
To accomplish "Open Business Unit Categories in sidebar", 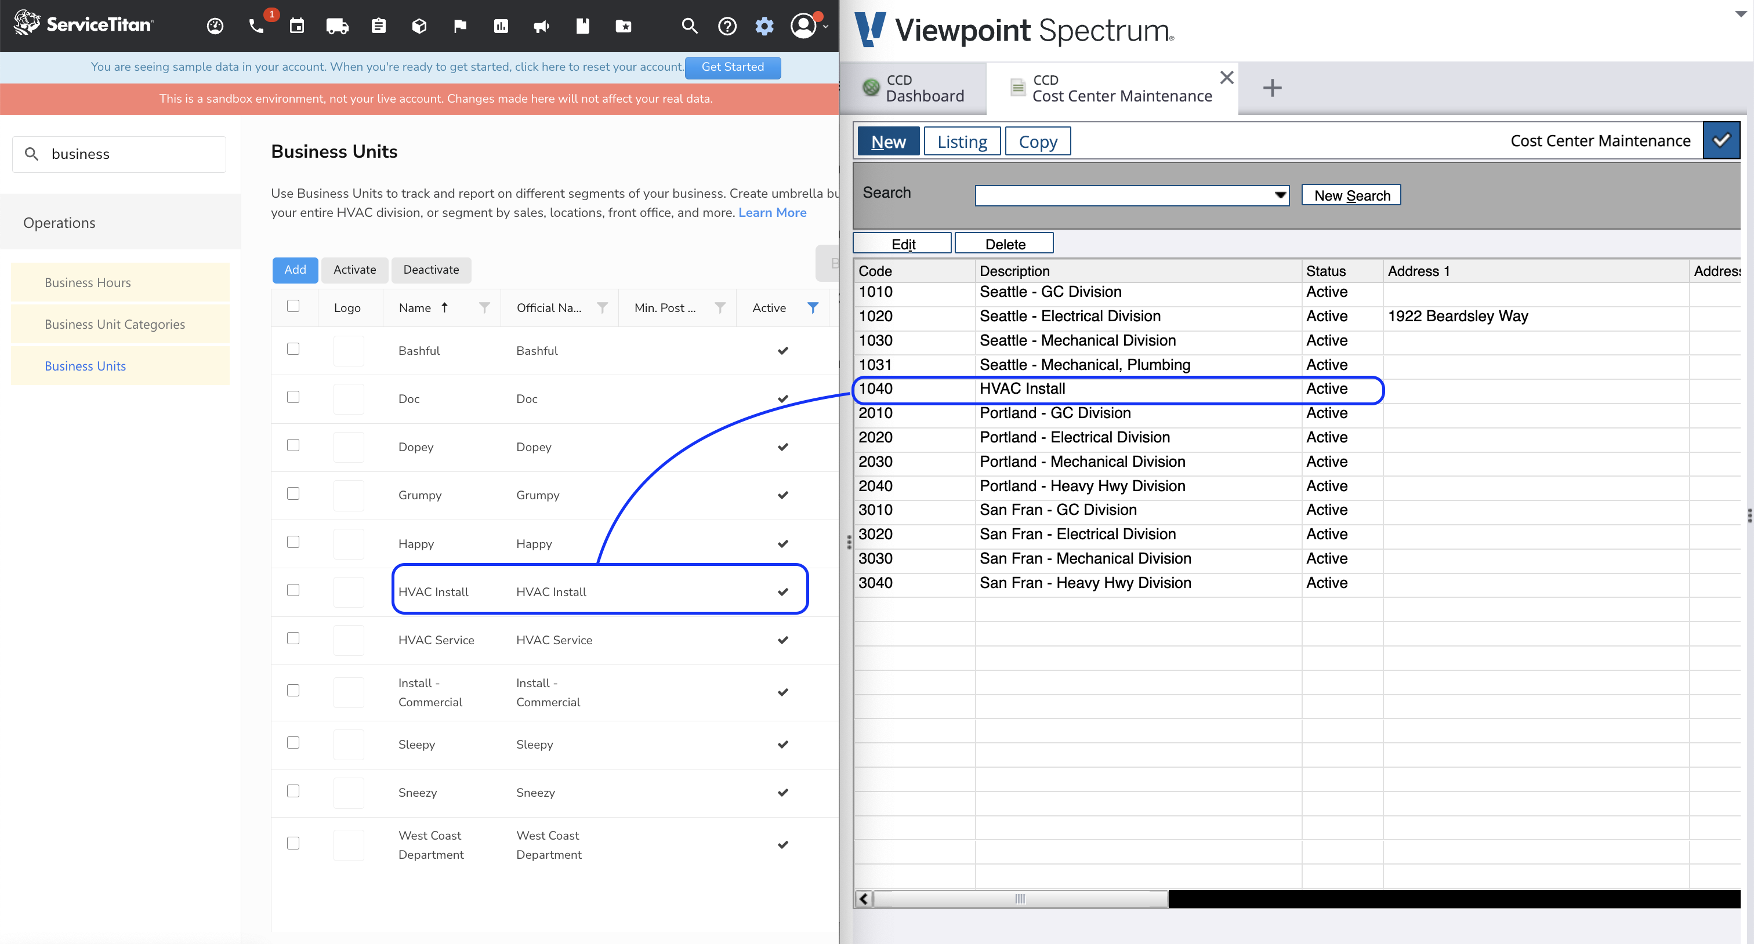I will [x=121, y=325].
